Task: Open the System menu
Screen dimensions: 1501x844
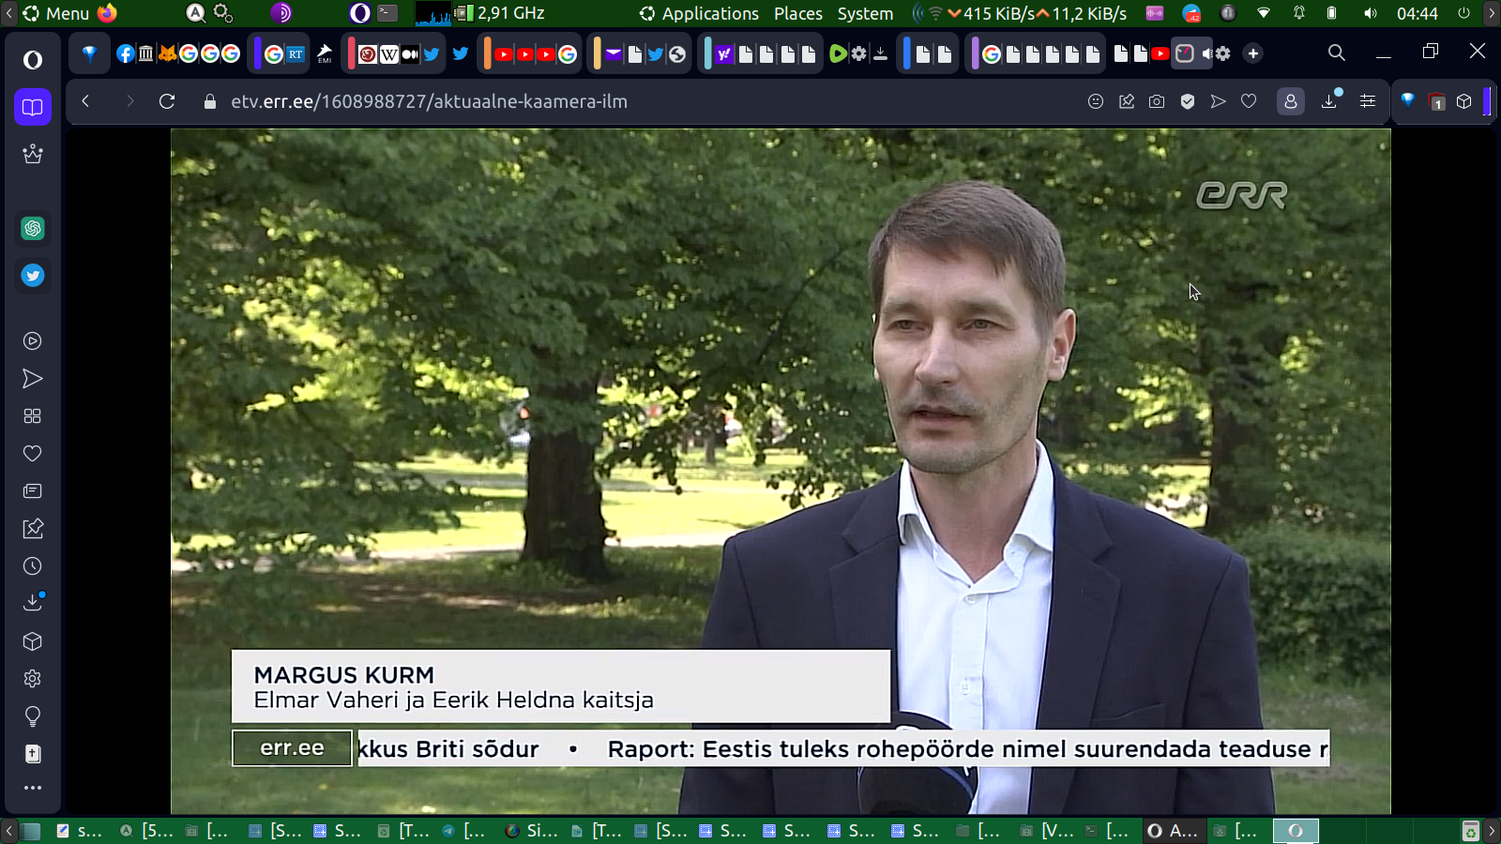Action: 865,13
